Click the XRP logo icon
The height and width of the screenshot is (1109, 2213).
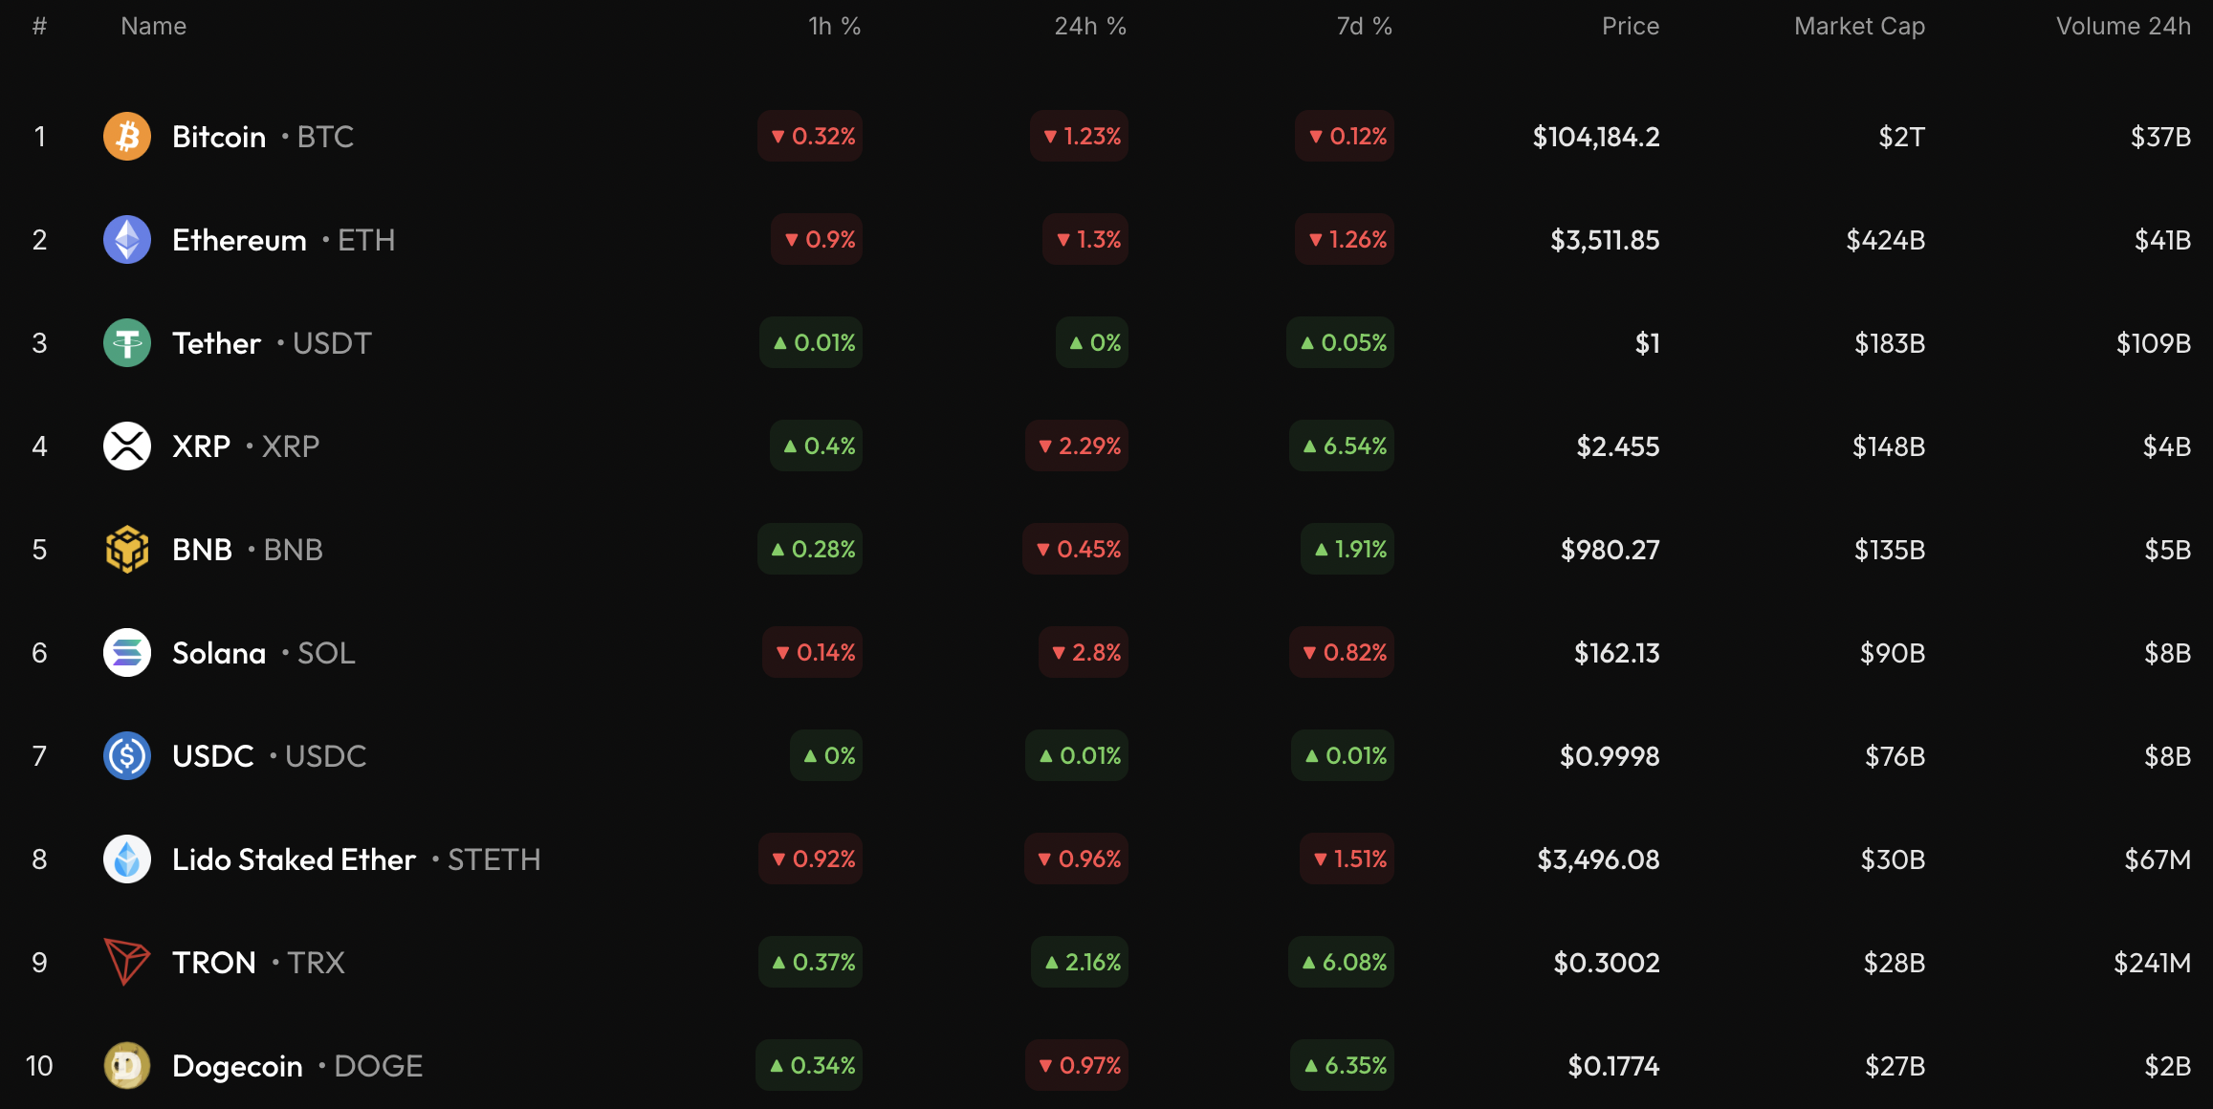[x=127, y=446]
